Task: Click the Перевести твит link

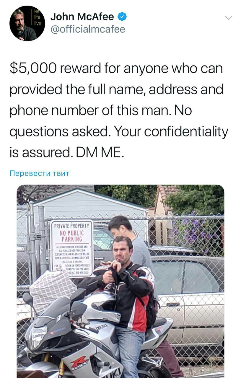Action: click(40, 173)
